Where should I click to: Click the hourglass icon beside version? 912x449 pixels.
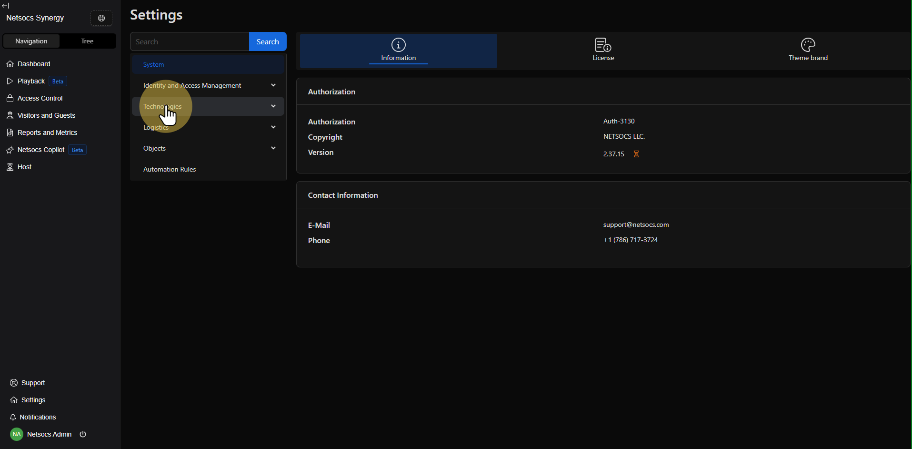[x=636, y=154]
